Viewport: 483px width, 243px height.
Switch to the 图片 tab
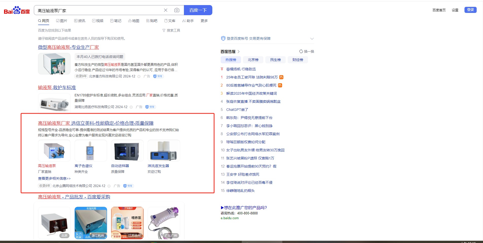(62, 21)
